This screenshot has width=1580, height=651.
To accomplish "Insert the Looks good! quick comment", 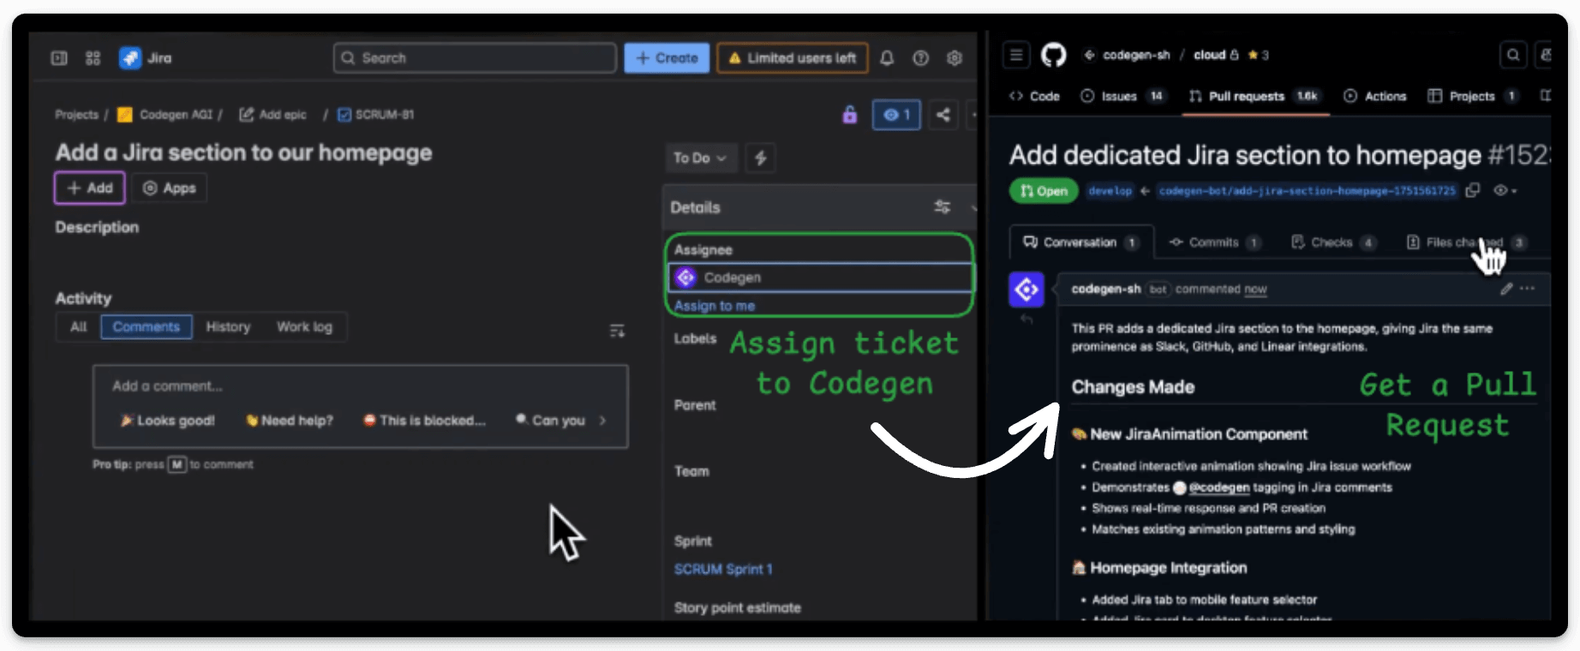I will tap(168, 421).
